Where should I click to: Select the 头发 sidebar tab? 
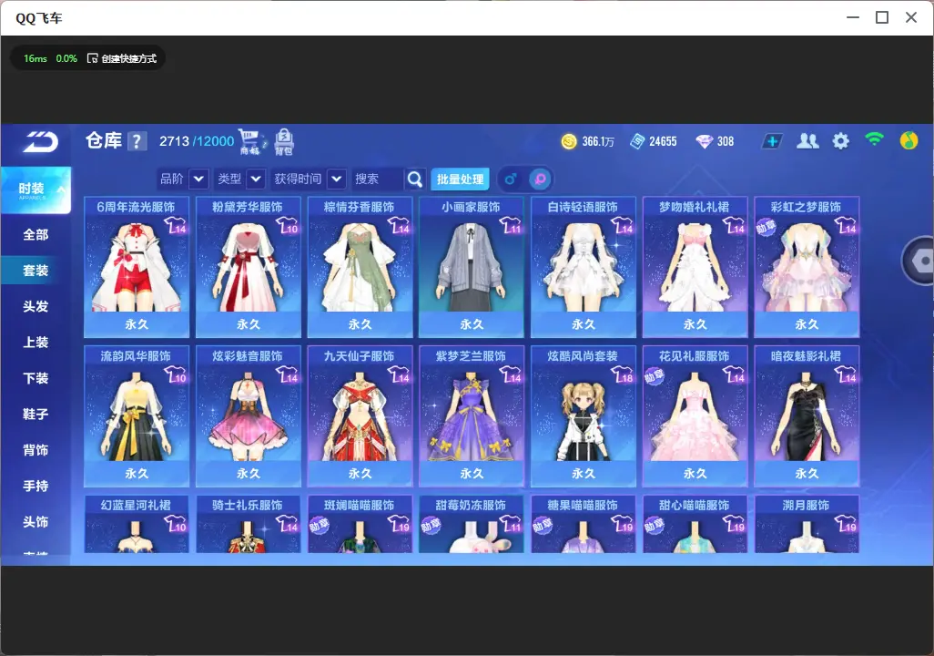tap(36, 306)
